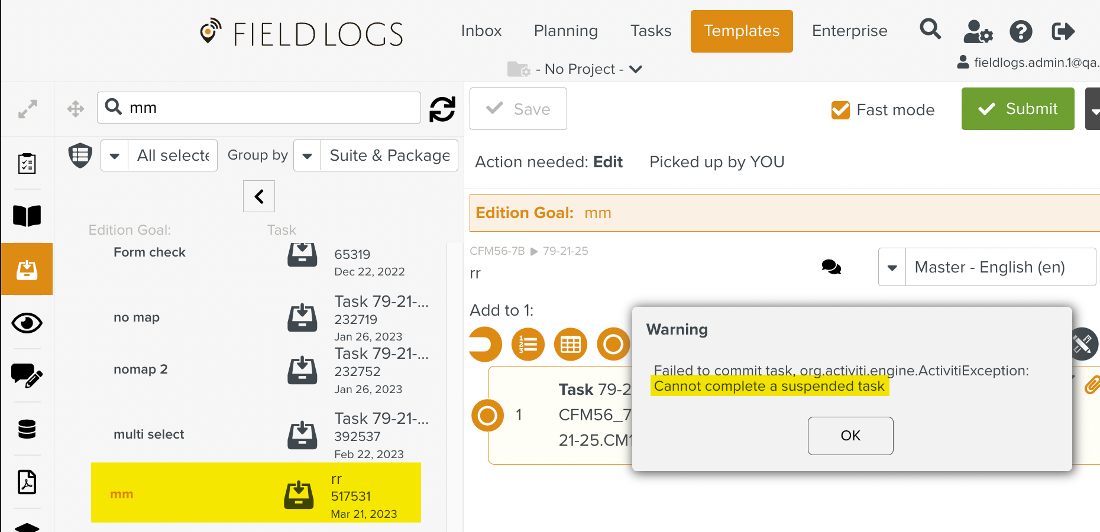The height and width of the screenshot is (532, 1100).
Task: Toggle the Fast mode checkbox
Action: [x=840, y=110]
